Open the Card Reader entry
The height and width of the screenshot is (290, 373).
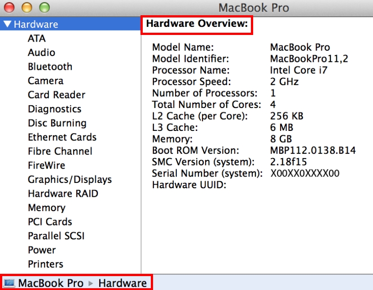(x=56, y=95)
